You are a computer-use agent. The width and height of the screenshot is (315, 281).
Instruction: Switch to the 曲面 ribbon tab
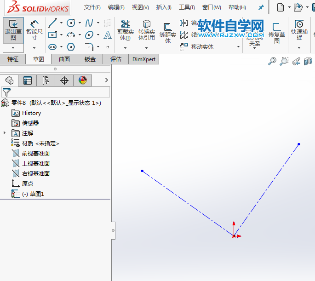tap(64, 59)
